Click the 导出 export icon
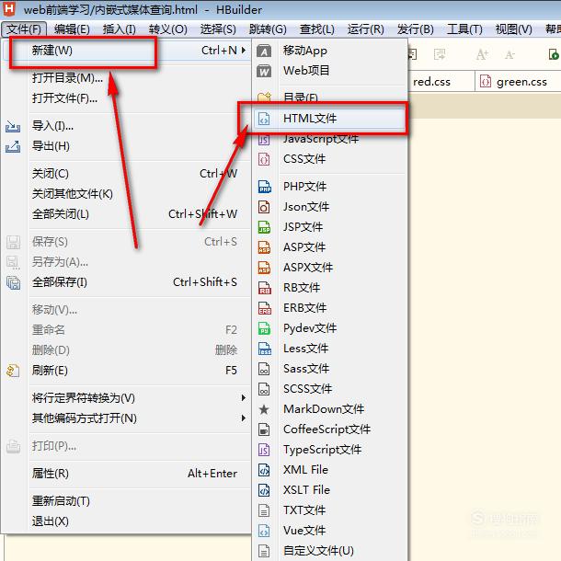Screen dimensions: 561x561 (13, 146)
